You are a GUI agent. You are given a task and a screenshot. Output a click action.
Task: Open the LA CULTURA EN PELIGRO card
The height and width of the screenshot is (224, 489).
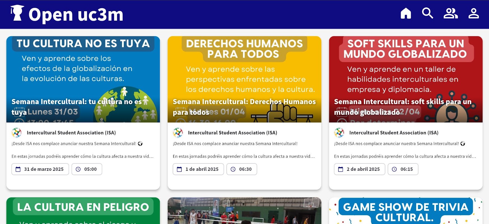83,211
